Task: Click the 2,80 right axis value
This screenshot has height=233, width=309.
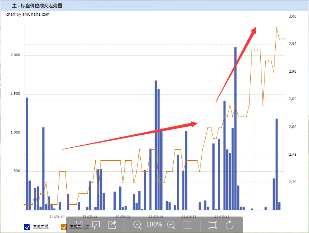Action: pos(293,127)
